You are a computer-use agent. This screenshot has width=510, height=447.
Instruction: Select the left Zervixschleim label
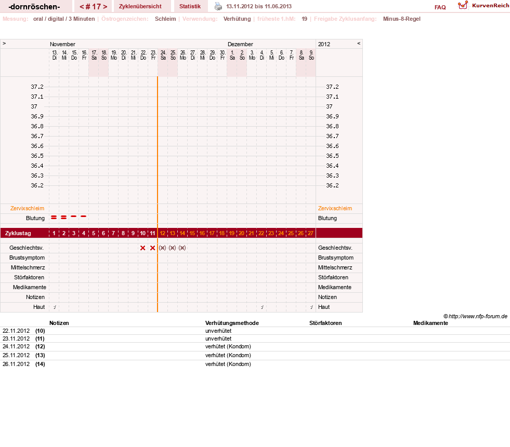(27, 208)
